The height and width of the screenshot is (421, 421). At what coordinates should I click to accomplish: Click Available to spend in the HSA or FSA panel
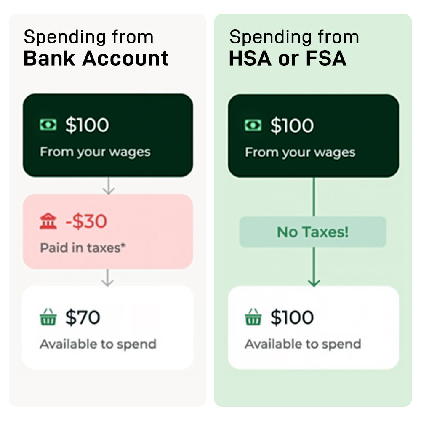click(303, 344)
